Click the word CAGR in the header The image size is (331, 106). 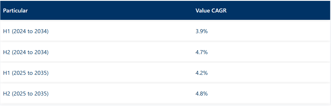click(219, 11)
